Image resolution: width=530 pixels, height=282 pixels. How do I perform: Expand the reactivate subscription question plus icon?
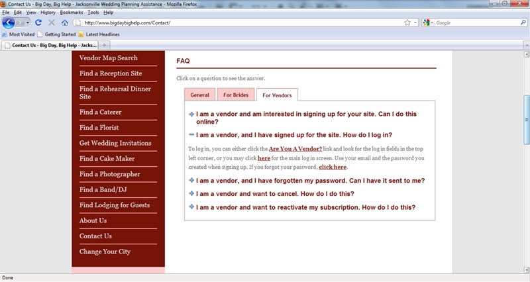click(191, 207)
